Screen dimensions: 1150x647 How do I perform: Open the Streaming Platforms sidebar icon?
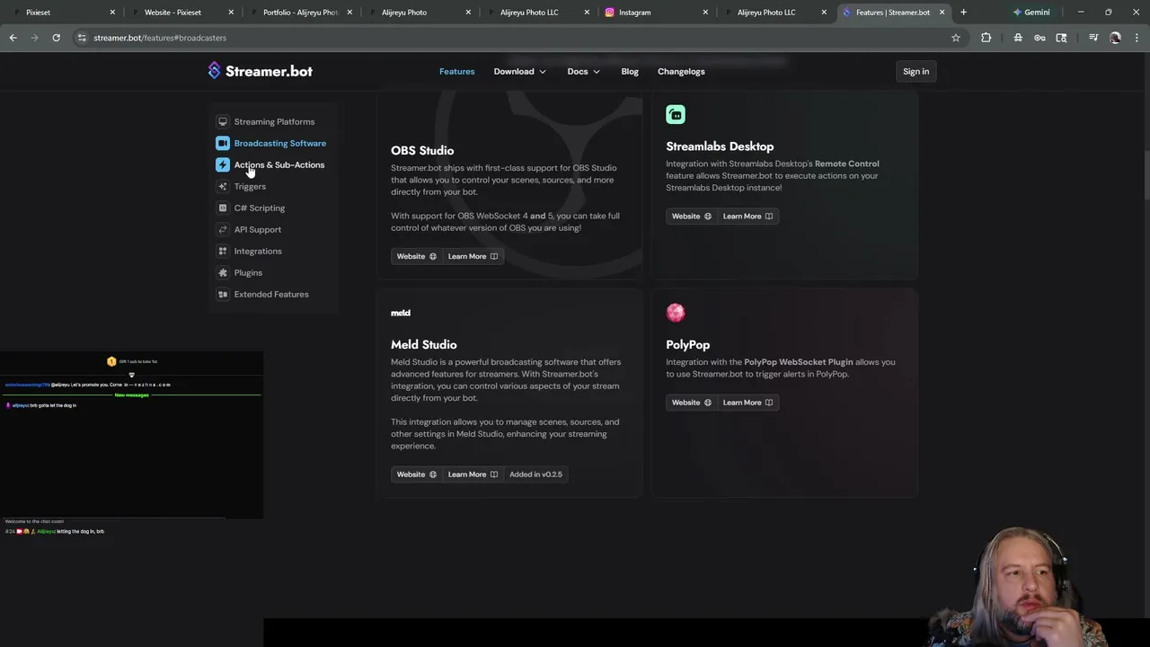223,121
